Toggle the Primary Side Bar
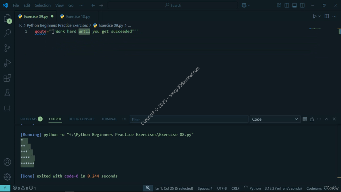 (x=287, y=5)
